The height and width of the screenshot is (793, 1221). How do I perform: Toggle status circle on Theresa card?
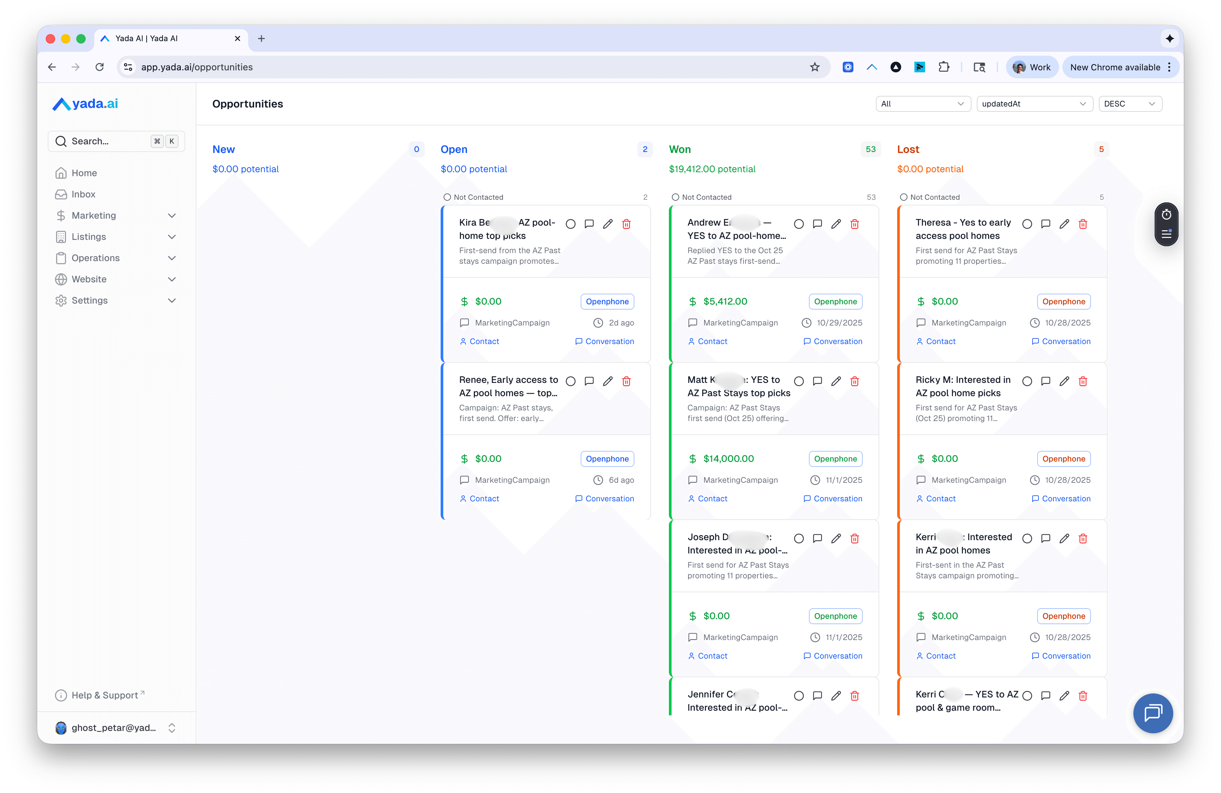click(1027, 224)
